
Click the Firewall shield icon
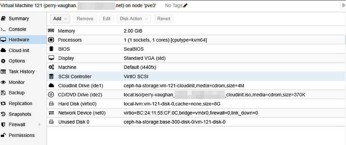click(3, 125)
